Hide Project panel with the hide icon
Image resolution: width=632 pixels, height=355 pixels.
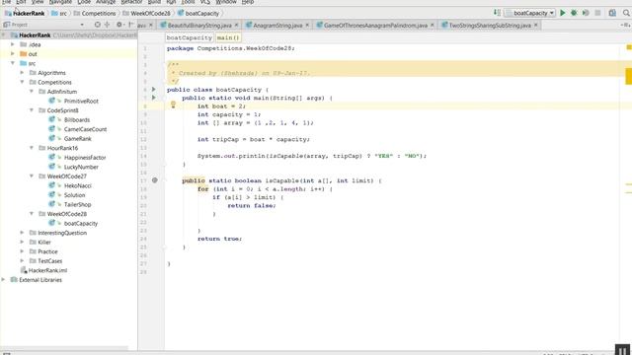130,25
